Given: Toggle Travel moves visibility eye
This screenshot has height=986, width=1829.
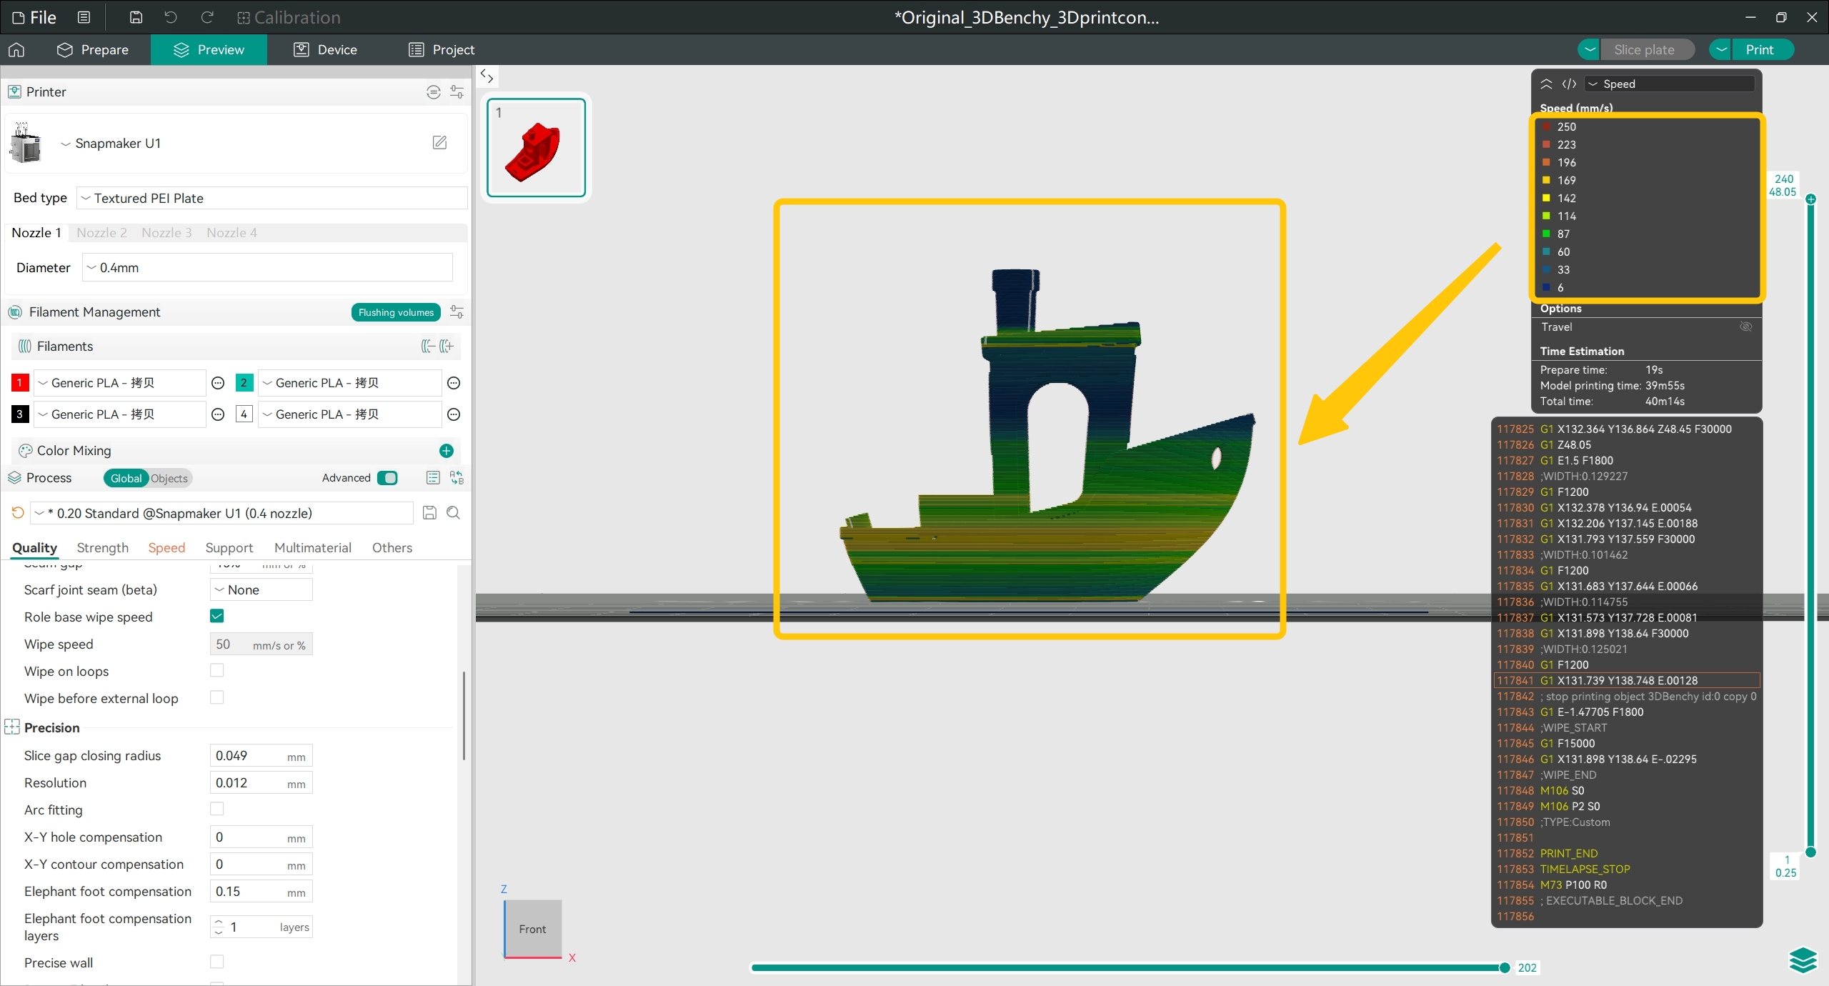Looking at the screenshot, I should (1746, 327).
